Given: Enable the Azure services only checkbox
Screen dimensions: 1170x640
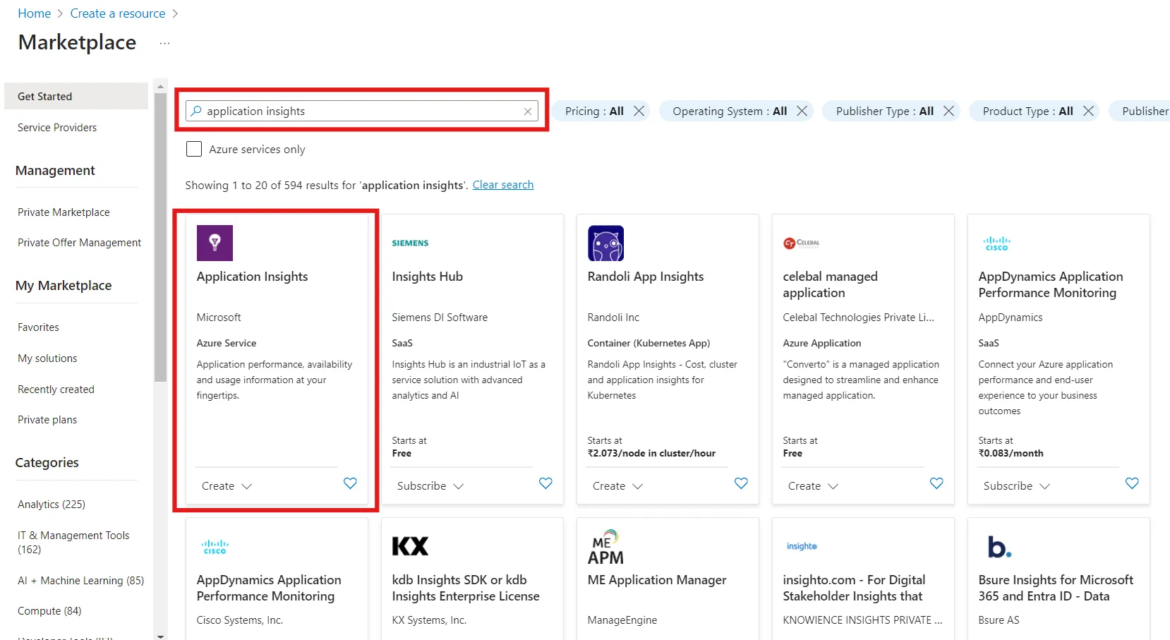Looking at the screenshot, I should [194, 149].
